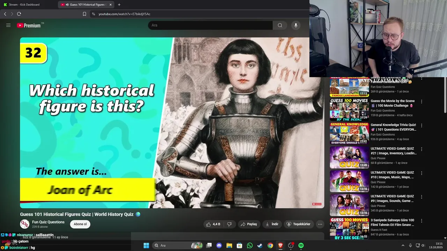Open Ultimate Video Game Quiz #10 title
The width and height of the screenshot is (447, 251).
(x=392, y=175)
